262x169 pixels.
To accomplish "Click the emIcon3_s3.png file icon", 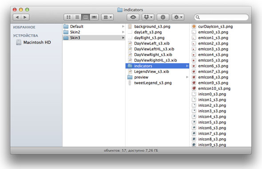I will tap(194, 49).
